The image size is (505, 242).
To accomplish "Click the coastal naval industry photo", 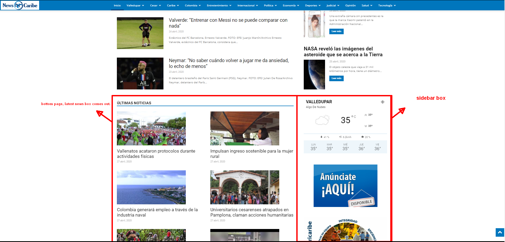I will (x=151, y=187).
